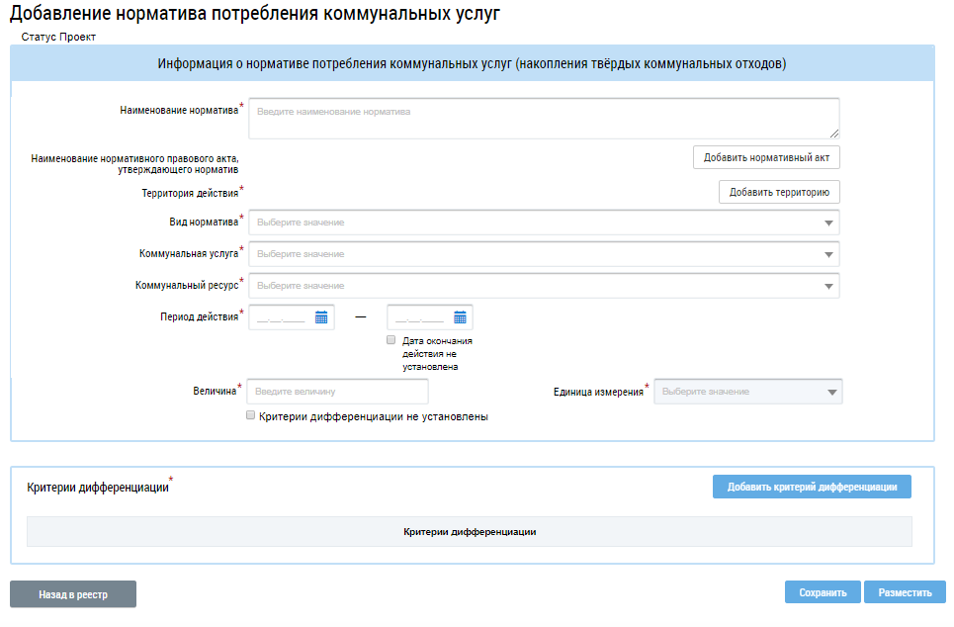Check "Дата окончания действия не установлена" box
The image size is (954, 627).
click(x=391, y=339)
